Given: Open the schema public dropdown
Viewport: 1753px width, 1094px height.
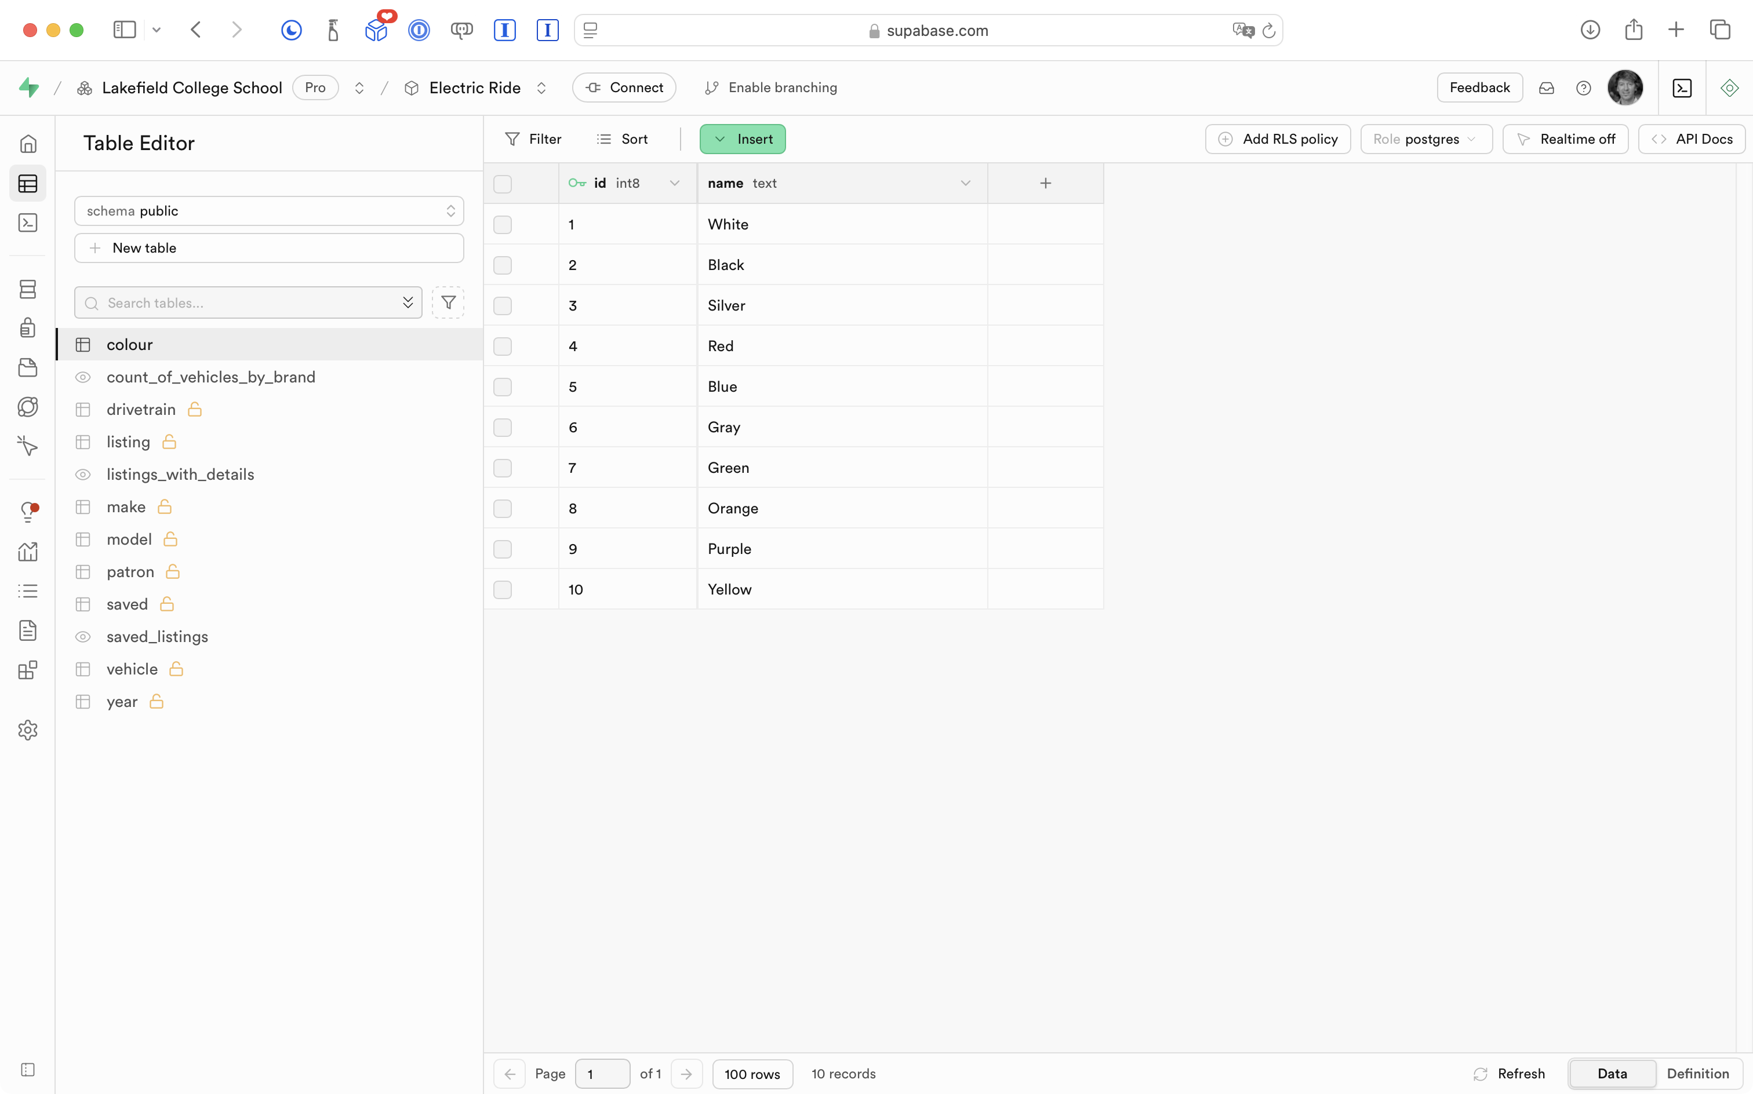Looking at the screenshot, I should click(268, 210).
